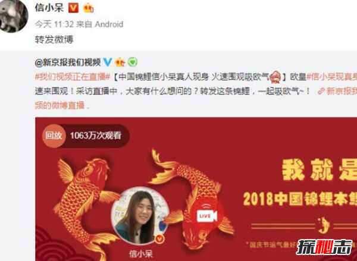Viewport: 357px width, 261px height.
Task: Click the 1063万次观看 view count
Action: [96, 136]
